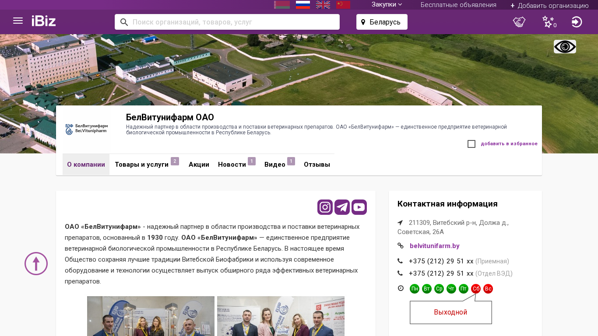Open the company YouTube channel
This screenshot has height=336, width=598.
pyautogui.click(x=359, y=207)
